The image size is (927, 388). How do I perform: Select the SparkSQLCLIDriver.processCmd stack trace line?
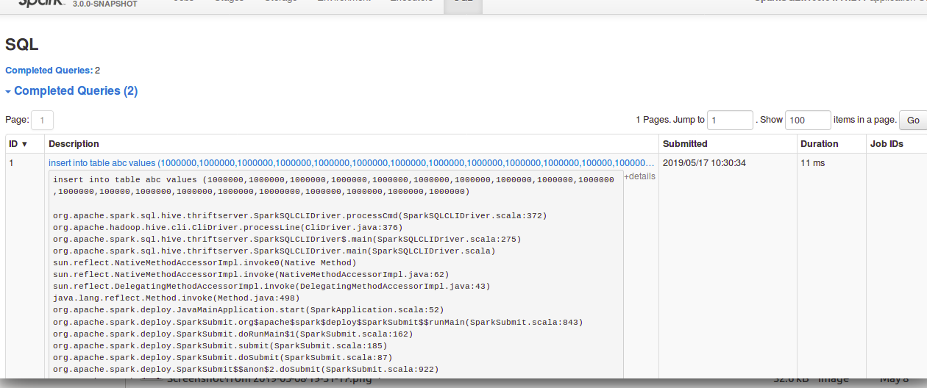[x=300, y=216]
